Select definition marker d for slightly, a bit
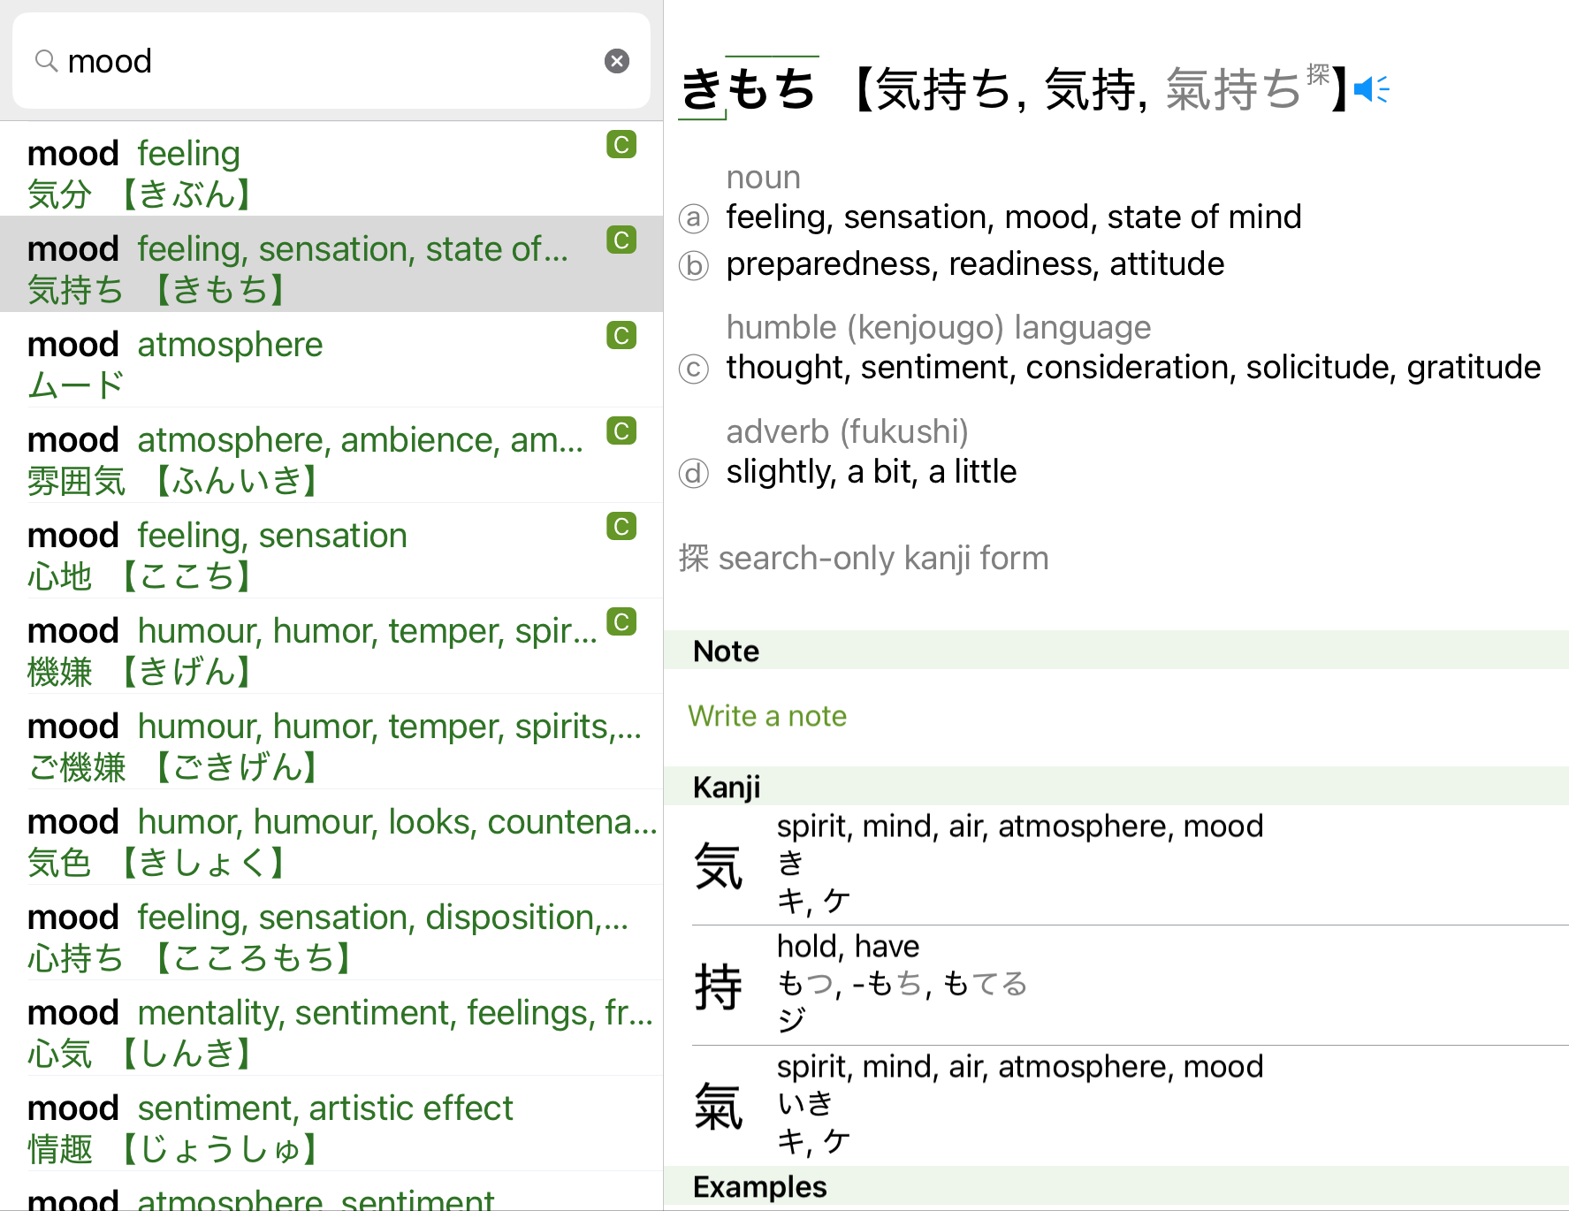This screenshot has height=1211, width=1569. tap(694, 473)
